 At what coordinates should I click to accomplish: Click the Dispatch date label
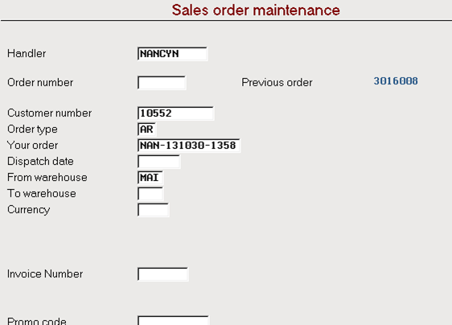pos(40,161)
